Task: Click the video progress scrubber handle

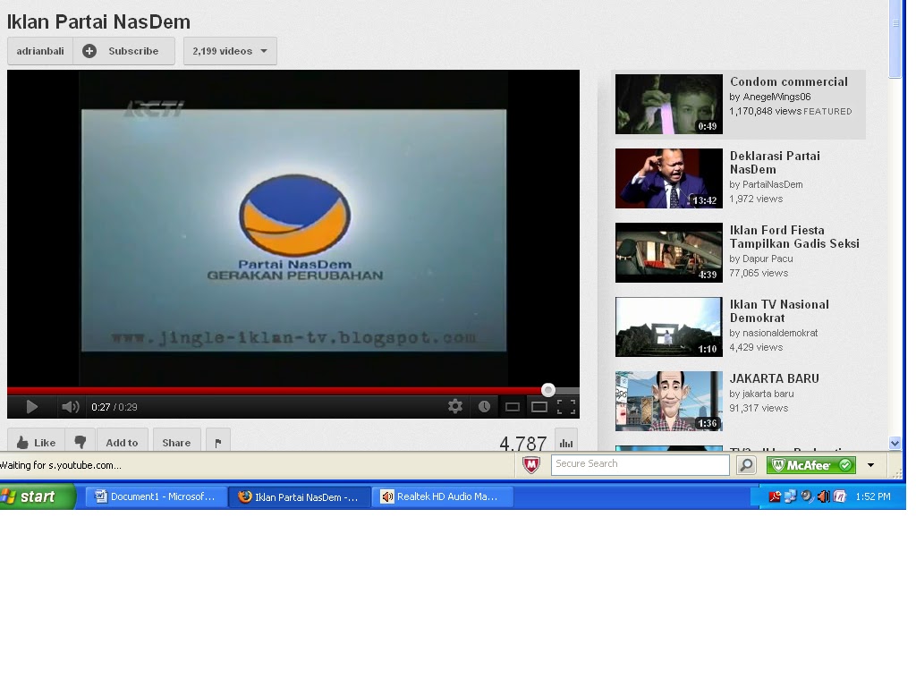Action: coord(548,390)
